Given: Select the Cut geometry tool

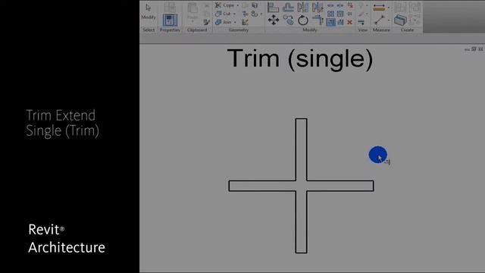Looking at the screenshot, I should pos(223,14).
